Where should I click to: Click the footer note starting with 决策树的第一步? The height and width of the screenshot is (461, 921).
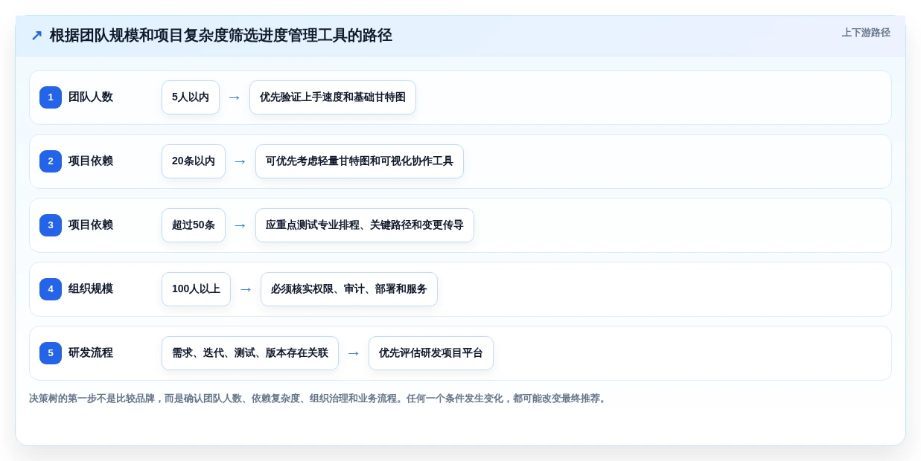pos(319,399)
